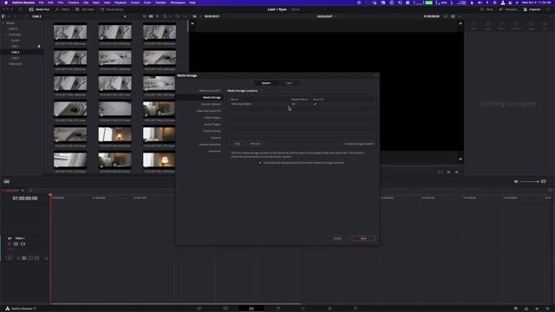This screenshot has width=555, height=312.
Task: Switch to the User tab
Action: point(289,83)
